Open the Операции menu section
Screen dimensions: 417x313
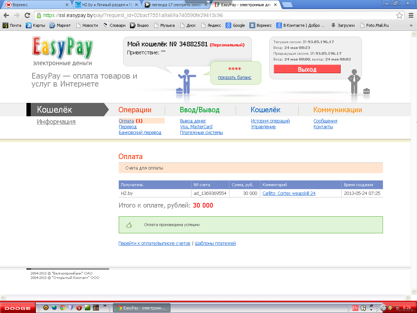[x=135, y=110]
